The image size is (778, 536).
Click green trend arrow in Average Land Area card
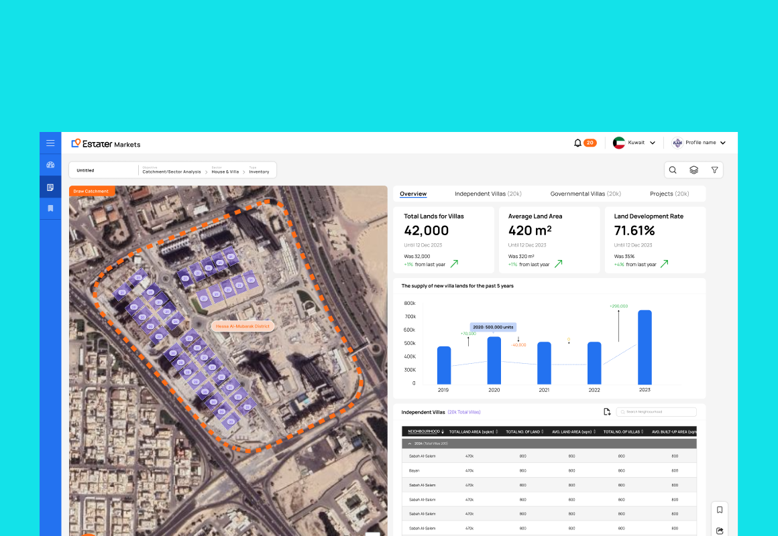[x=558, y=264]
